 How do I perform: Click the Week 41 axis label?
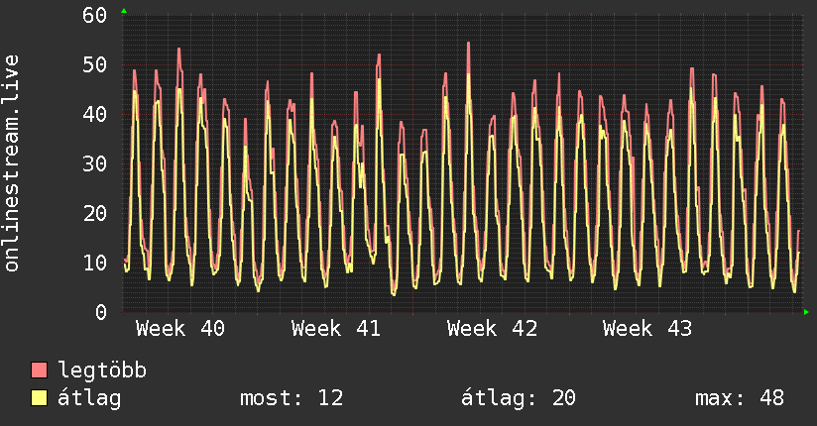tap(336, 329)
